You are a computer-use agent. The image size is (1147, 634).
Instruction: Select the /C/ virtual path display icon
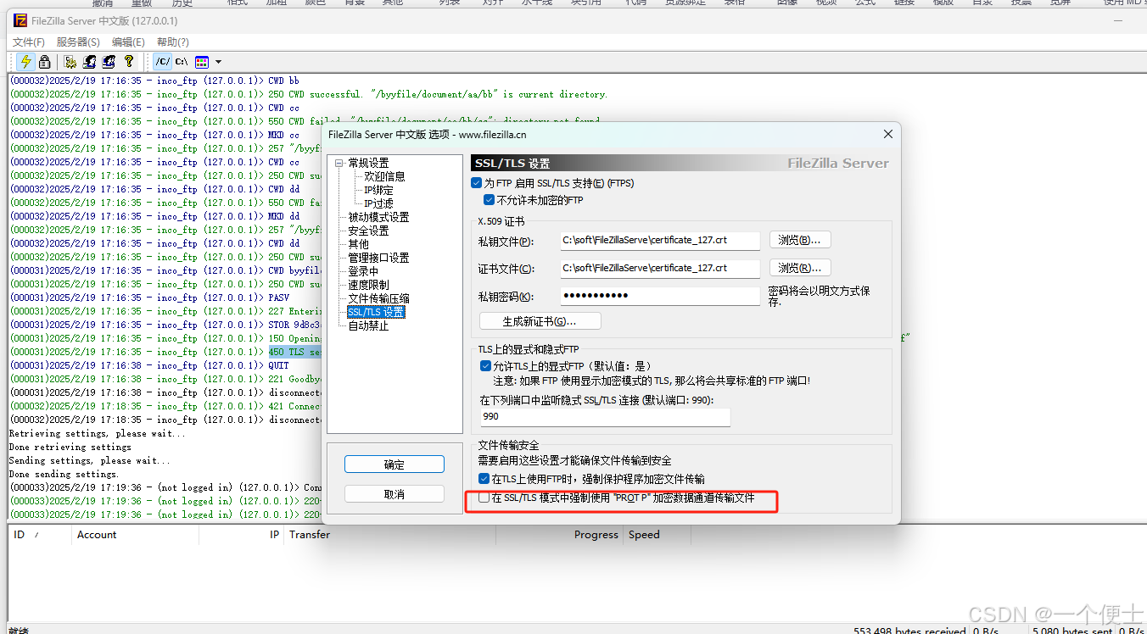coord(162,62)
